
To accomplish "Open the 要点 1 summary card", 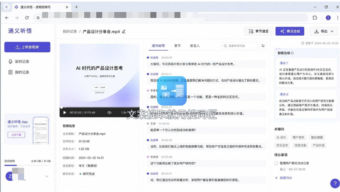I will point(306,73).
